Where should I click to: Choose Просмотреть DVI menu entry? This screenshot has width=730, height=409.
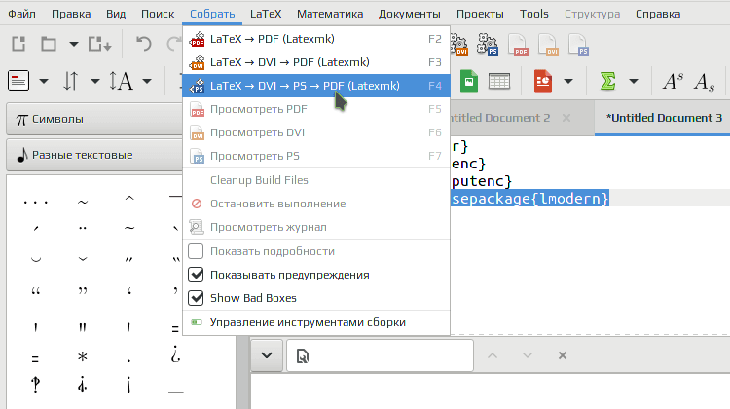tap(316, 132)
